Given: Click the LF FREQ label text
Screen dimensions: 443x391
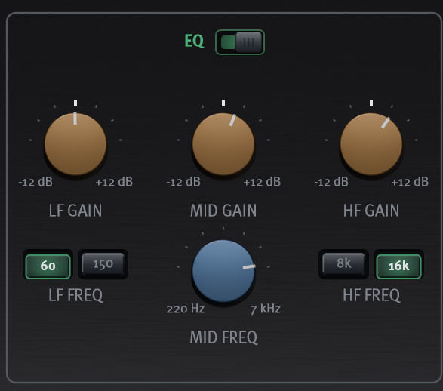Looking at the screenshot, I should 75,295.
